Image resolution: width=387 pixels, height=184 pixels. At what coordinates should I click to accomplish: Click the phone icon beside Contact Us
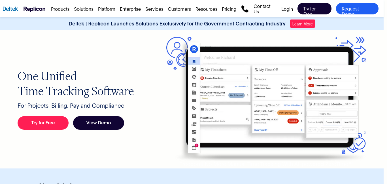pyautogui.click(x=245, y=9)
